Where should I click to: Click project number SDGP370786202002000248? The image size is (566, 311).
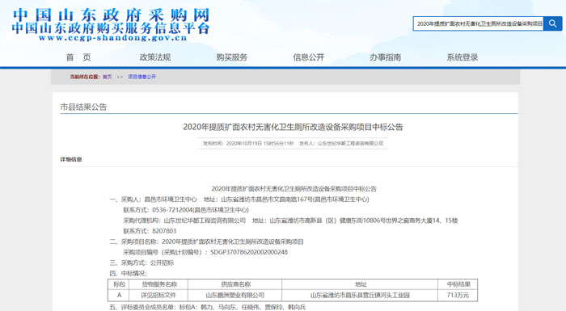point(249,252)
